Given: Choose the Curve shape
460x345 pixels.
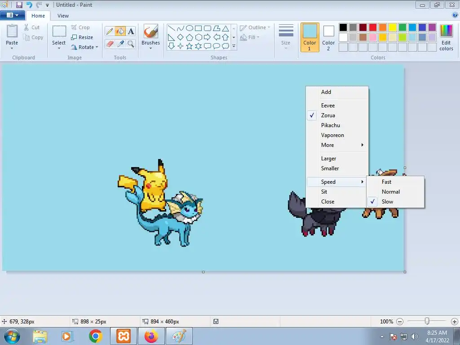Looking at the screenshot, I should [181, 28].
